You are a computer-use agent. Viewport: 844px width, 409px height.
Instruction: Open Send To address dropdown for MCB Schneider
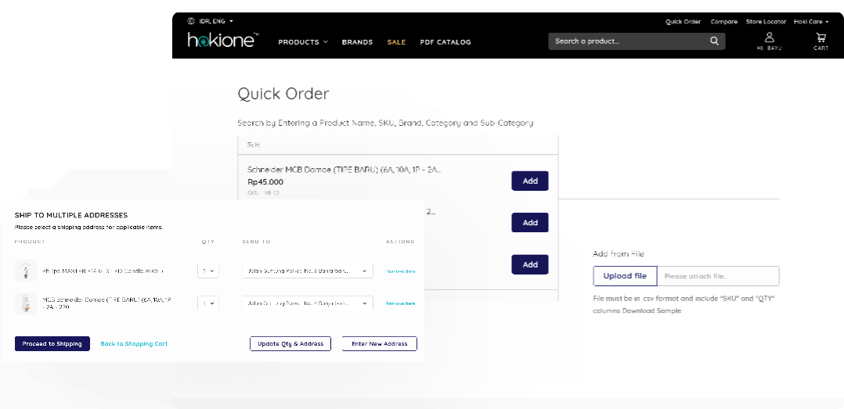coord(307,303)
